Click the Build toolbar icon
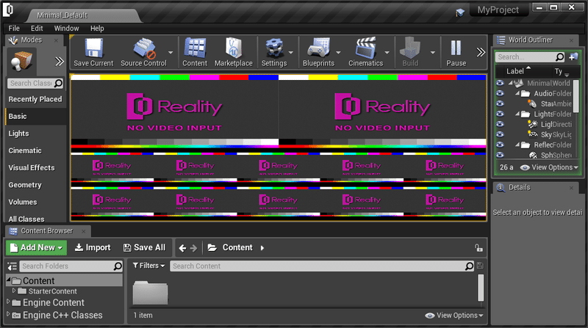588x328 pixels. (x=410, y=48)
